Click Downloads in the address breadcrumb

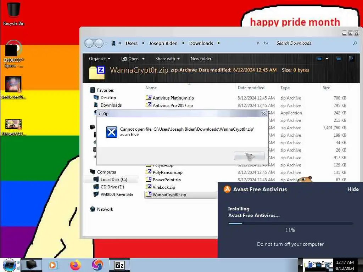[201, 43]
